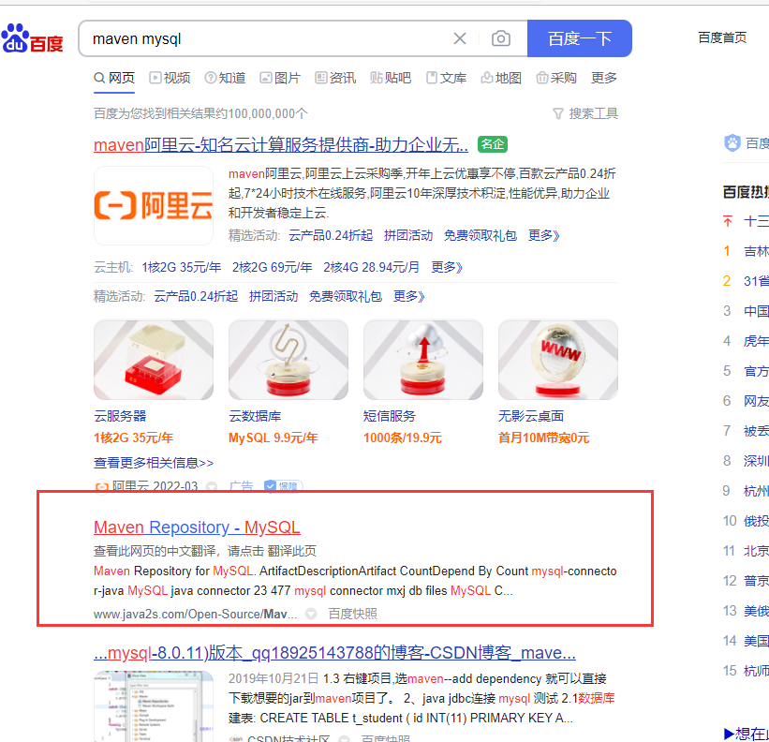Expand dropdown icon beside java2s URL

pyautogui.click(x=311, y=614)
